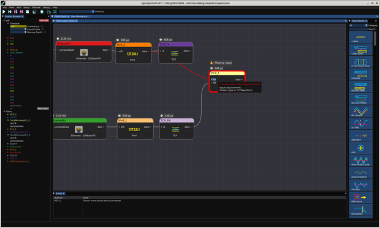Start acquisition with the play toolbar icon
The width and height of the screenshot is (380, 228).
(4, 12)
